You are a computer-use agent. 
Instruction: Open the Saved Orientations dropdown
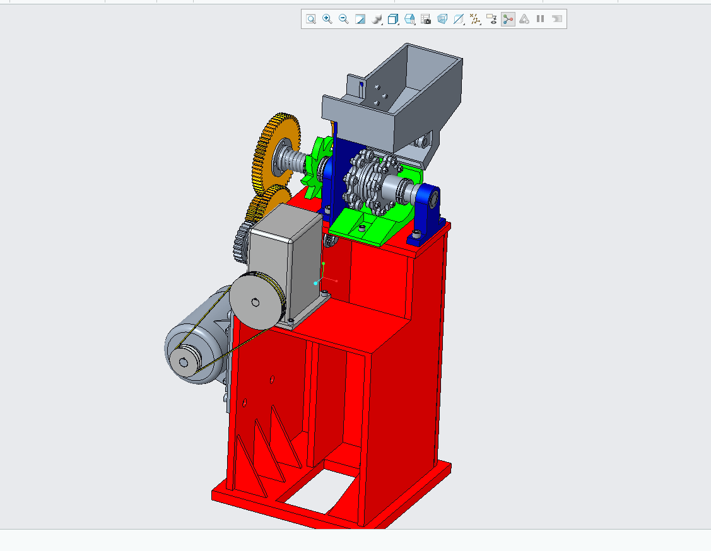click(409, 19)
